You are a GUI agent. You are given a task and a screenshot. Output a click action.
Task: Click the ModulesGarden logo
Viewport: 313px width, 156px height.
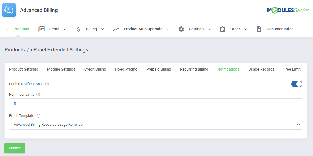coord(288,10)
